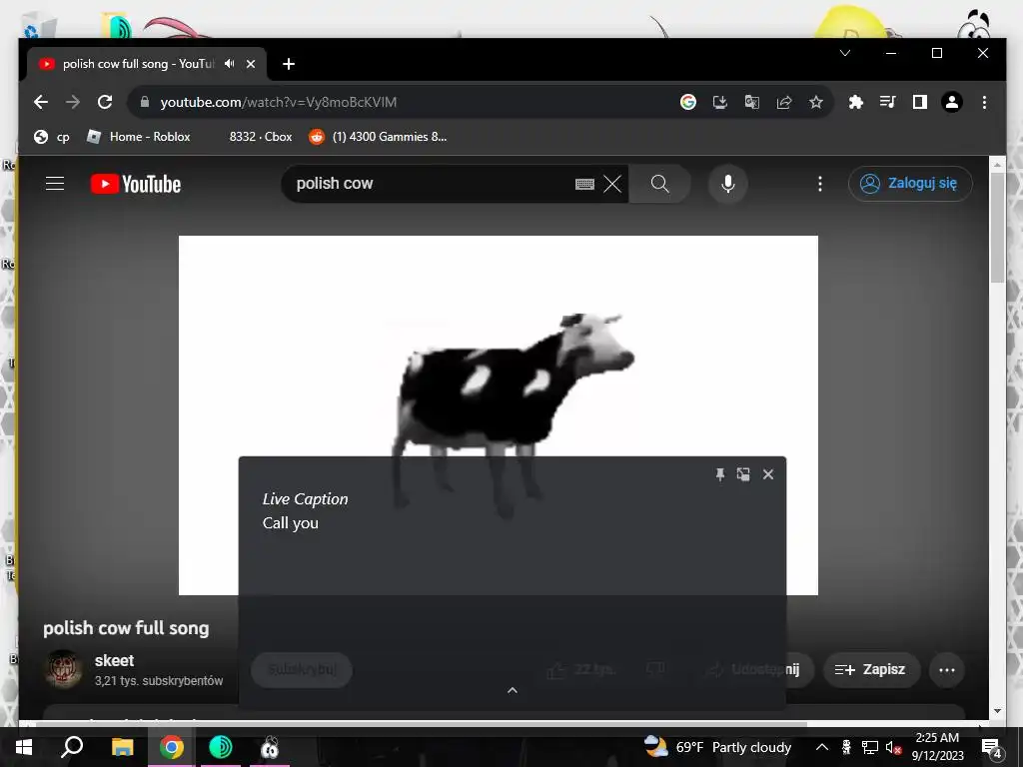Expand the tab search chevron
The image size is (1023, 767).
(845, 53)
